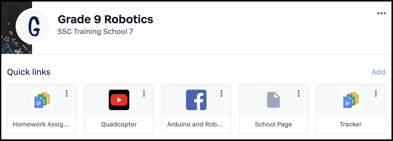This screenshot has width=393, height=141.
Task: Open the Homework Assignments card kebab menu
Action: click(x=67, y=93)
